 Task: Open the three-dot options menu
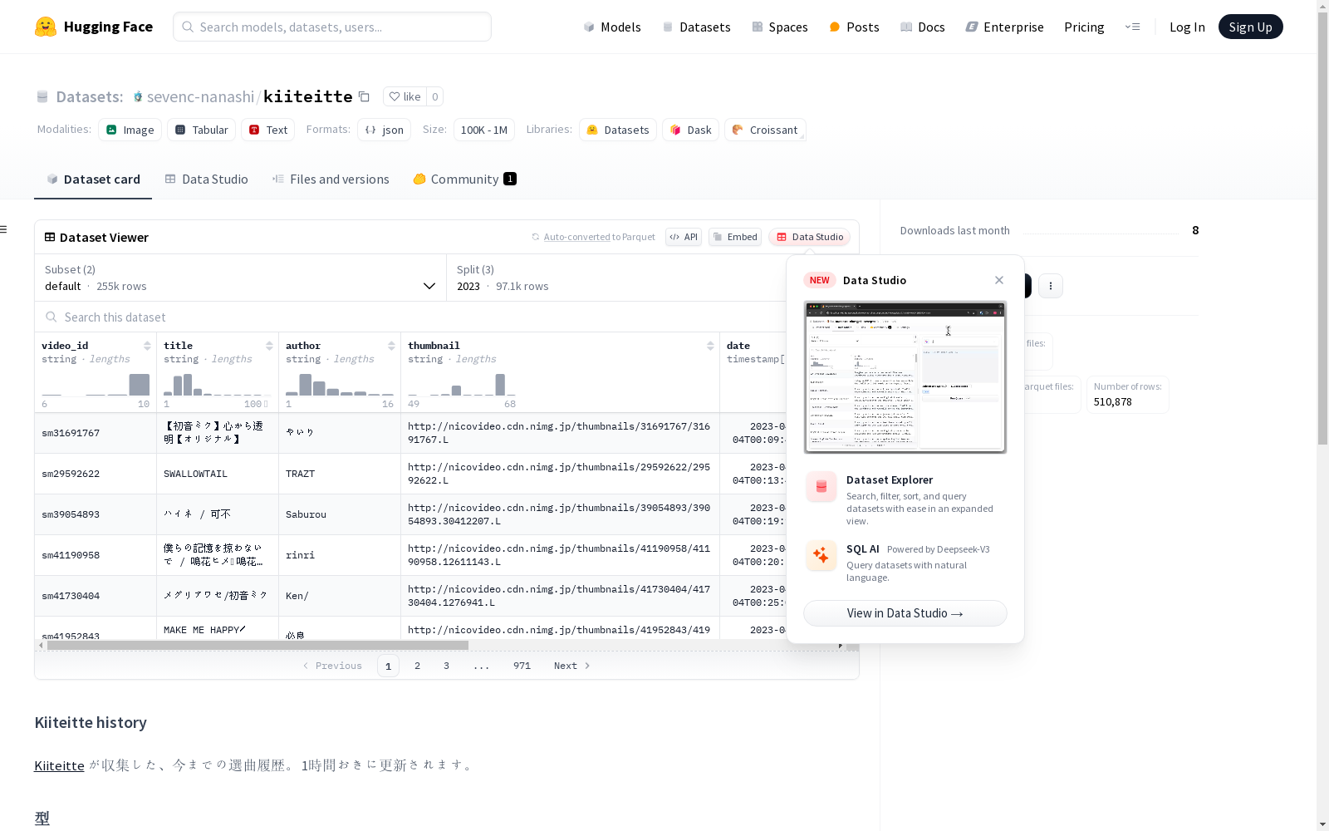(1051, 286)
